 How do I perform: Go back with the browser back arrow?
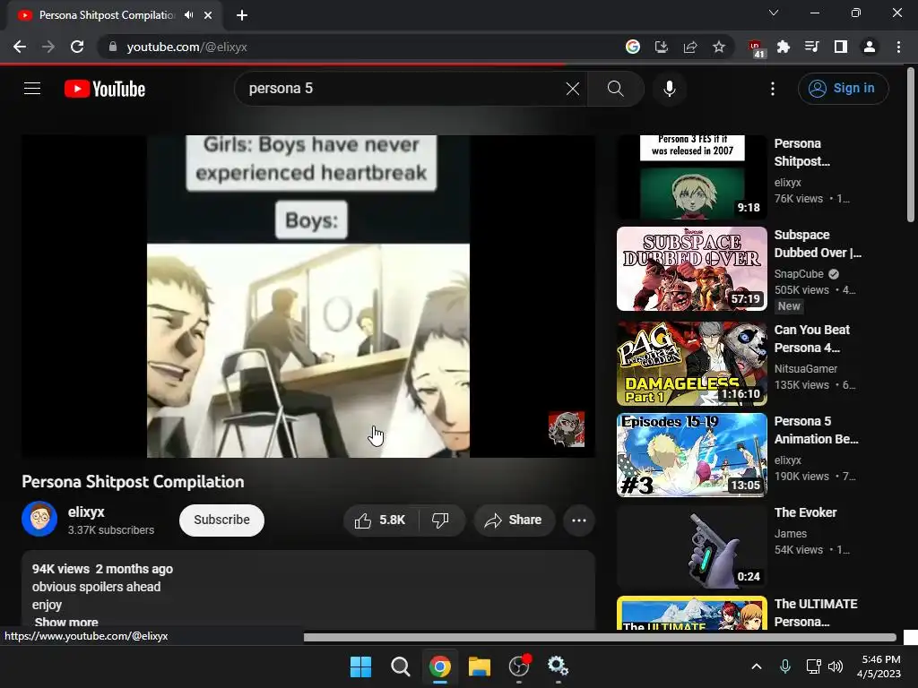click(20, 47)
